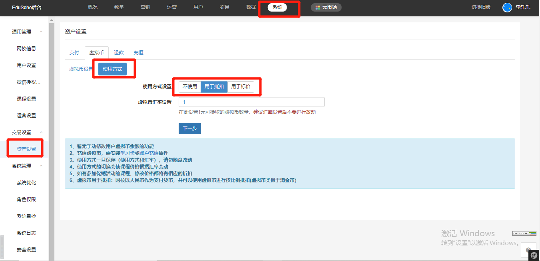Click 切换旧版 in the top bar
The height and width of the screenshot is (261, 540).
pyautogui.click(x=481, y=7)
